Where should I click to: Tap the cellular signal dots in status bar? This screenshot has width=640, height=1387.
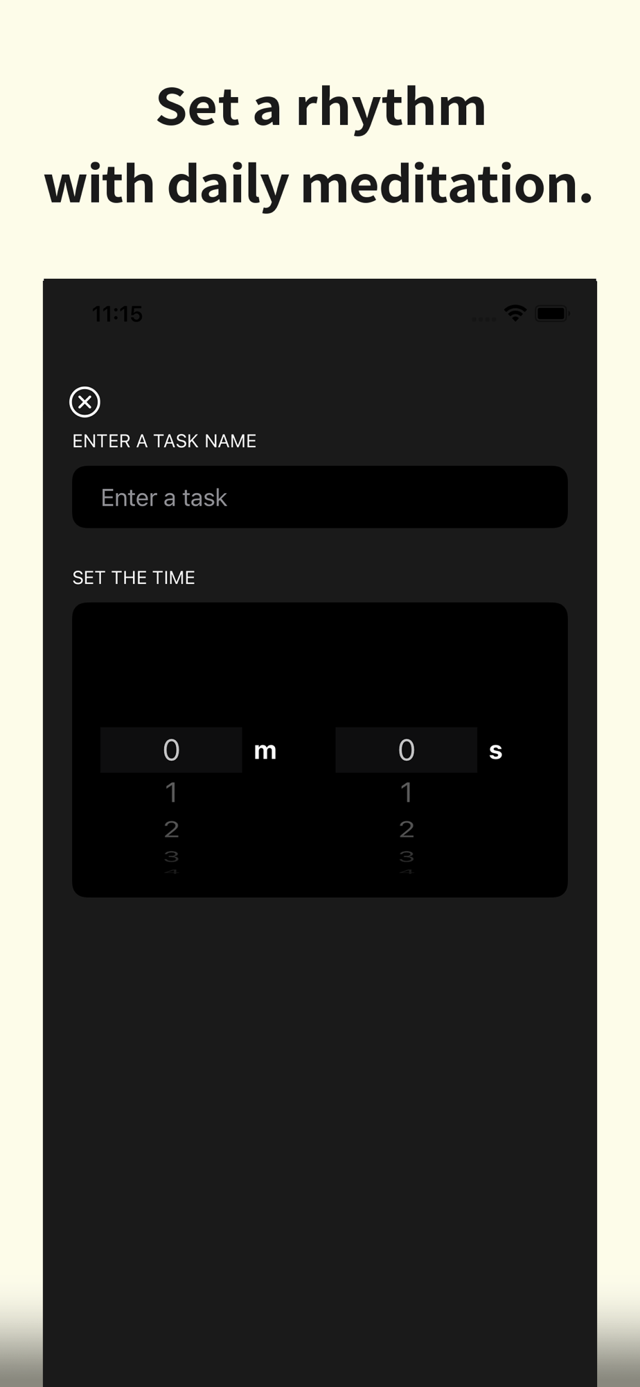pyautogui.click(x=483, y=319)
